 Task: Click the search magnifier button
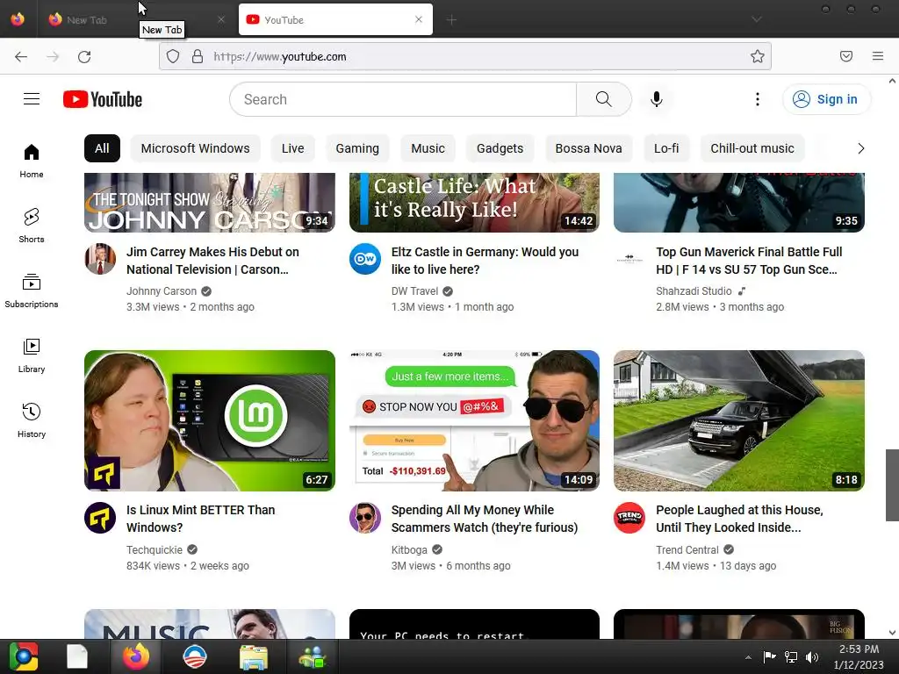point(604,99)
